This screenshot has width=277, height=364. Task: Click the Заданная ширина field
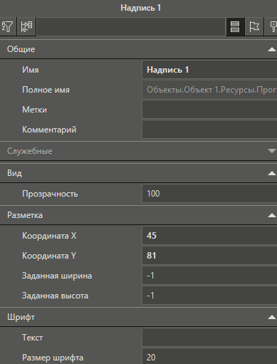(209, 276)
